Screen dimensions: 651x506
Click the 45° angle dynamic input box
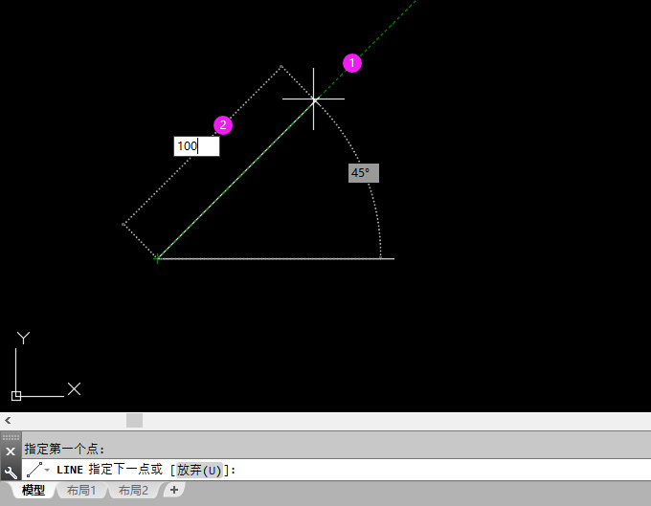point(363,173)
